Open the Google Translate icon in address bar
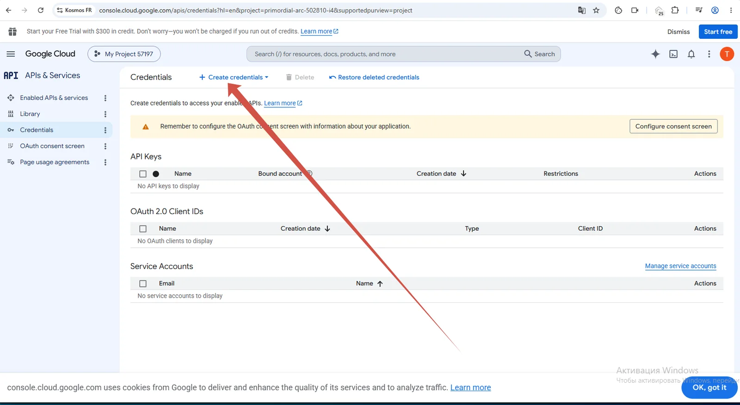Screen dimensions: 740x405 click(582, 10)
